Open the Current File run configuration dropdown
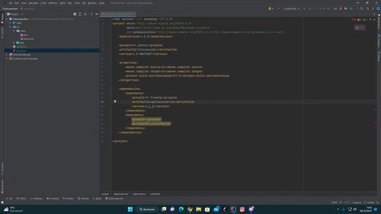This screenshot has width=381, height=214. click(x=291, y=8)
